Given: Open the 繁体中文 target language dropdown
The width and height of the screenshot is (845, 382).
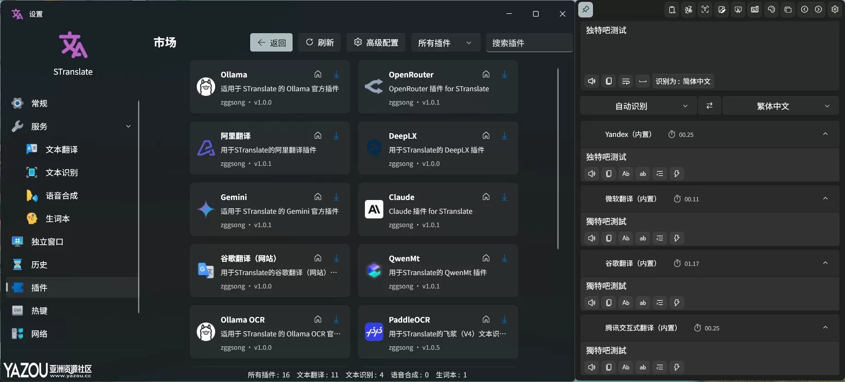Looking at the screenshot, I should pos(780,106).
